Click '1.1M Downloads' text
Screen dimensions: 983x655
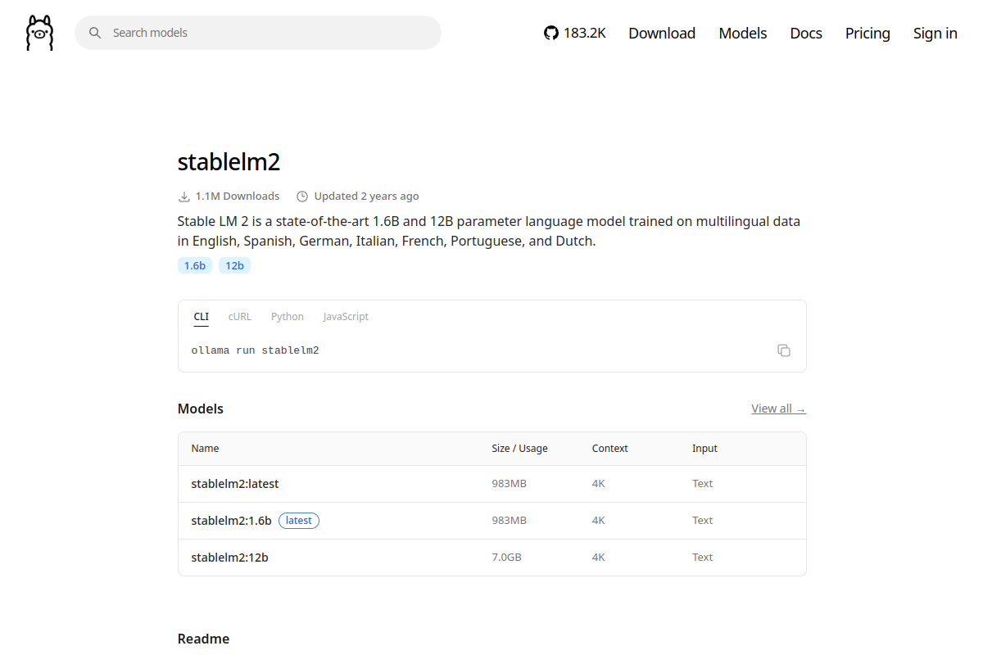click(x=238, y=196)
